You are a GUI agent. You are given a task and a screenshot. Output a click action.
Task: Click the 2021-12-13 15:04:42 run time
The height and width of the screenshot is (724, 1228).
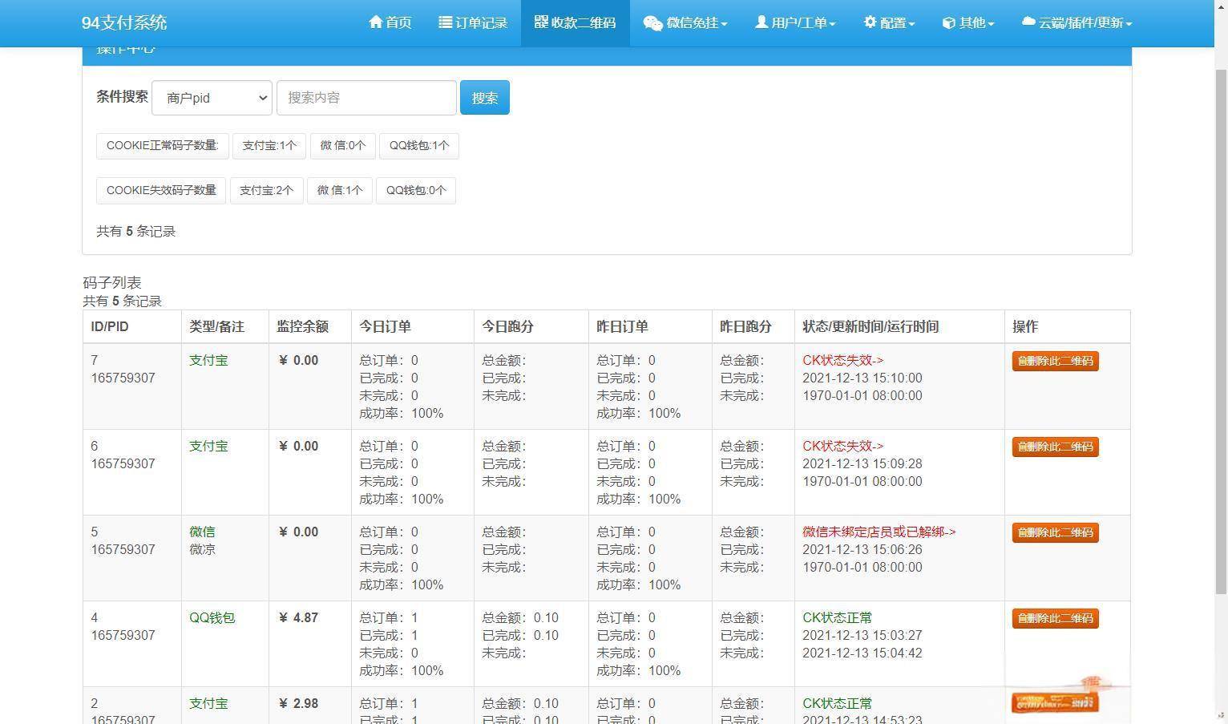(x=862, y=653)
